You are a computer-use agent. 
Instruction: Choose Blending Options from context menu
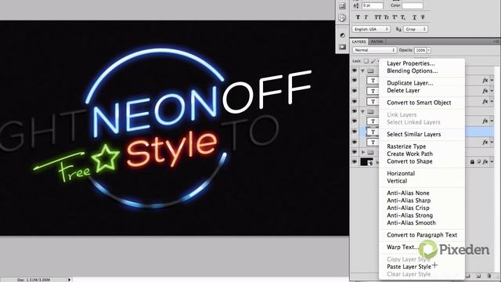point(413,70)
